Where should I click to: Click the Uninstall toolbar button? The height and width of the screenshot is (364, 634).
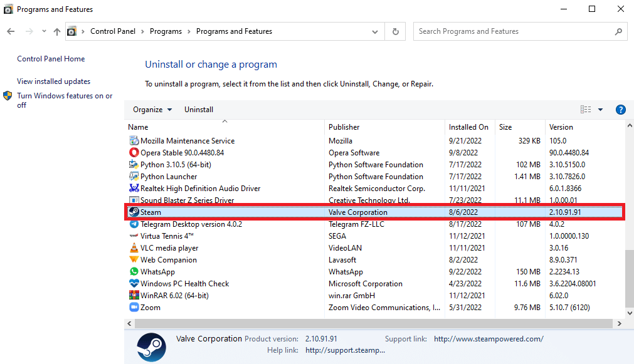click(x=199, y=110)
